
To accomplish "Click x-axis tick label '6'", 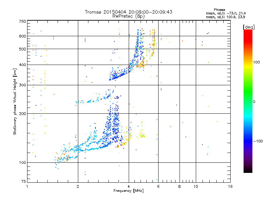I will tap(158, 186).
